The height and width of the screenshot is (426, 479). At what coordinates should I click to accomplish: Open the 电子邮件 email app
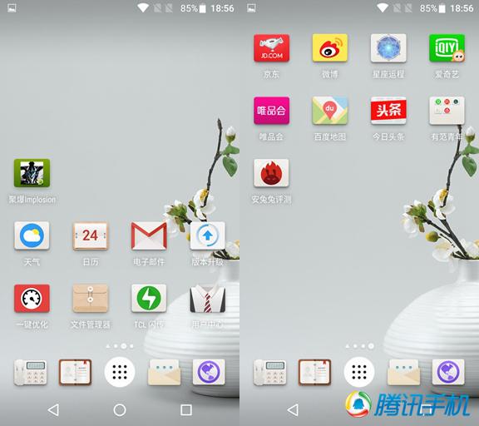[x=149, y=235]
